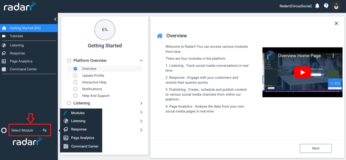Expand the checklist section in line with the Modules popup entry

141,112
